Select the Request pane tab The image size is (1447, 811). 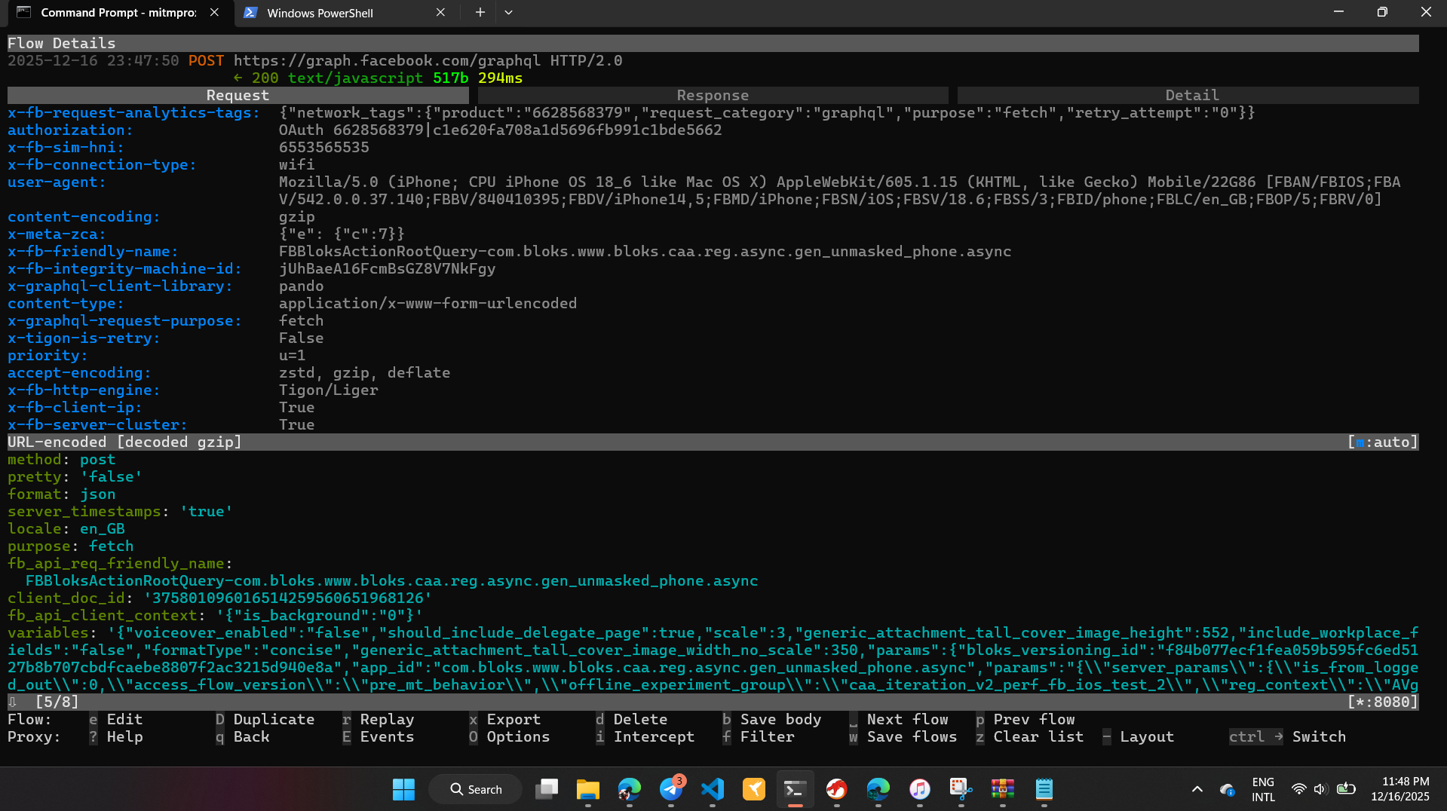[238, 95]
